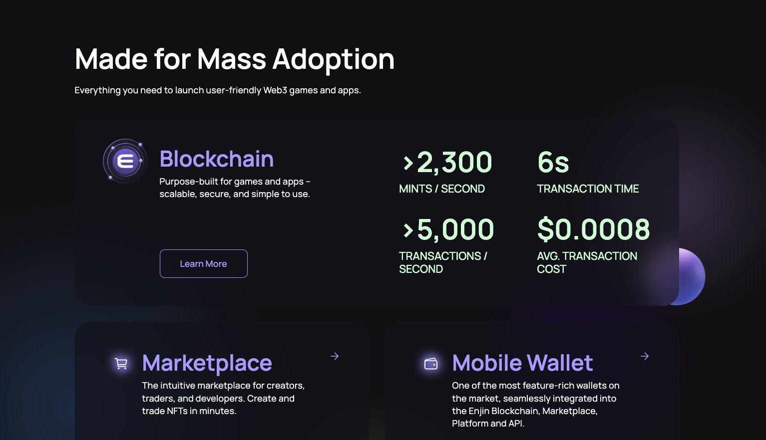The height and width of the screenshot is (440, 766).
Task: Open Marketplace via its arrow icon
Action: point(335,356)
